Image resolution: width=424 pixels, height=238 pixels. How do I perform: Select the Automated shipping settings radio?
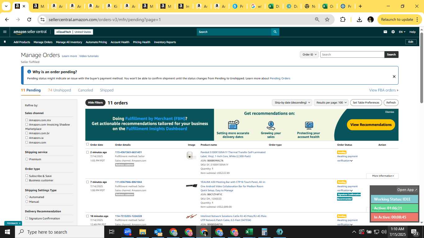(27, 197)
